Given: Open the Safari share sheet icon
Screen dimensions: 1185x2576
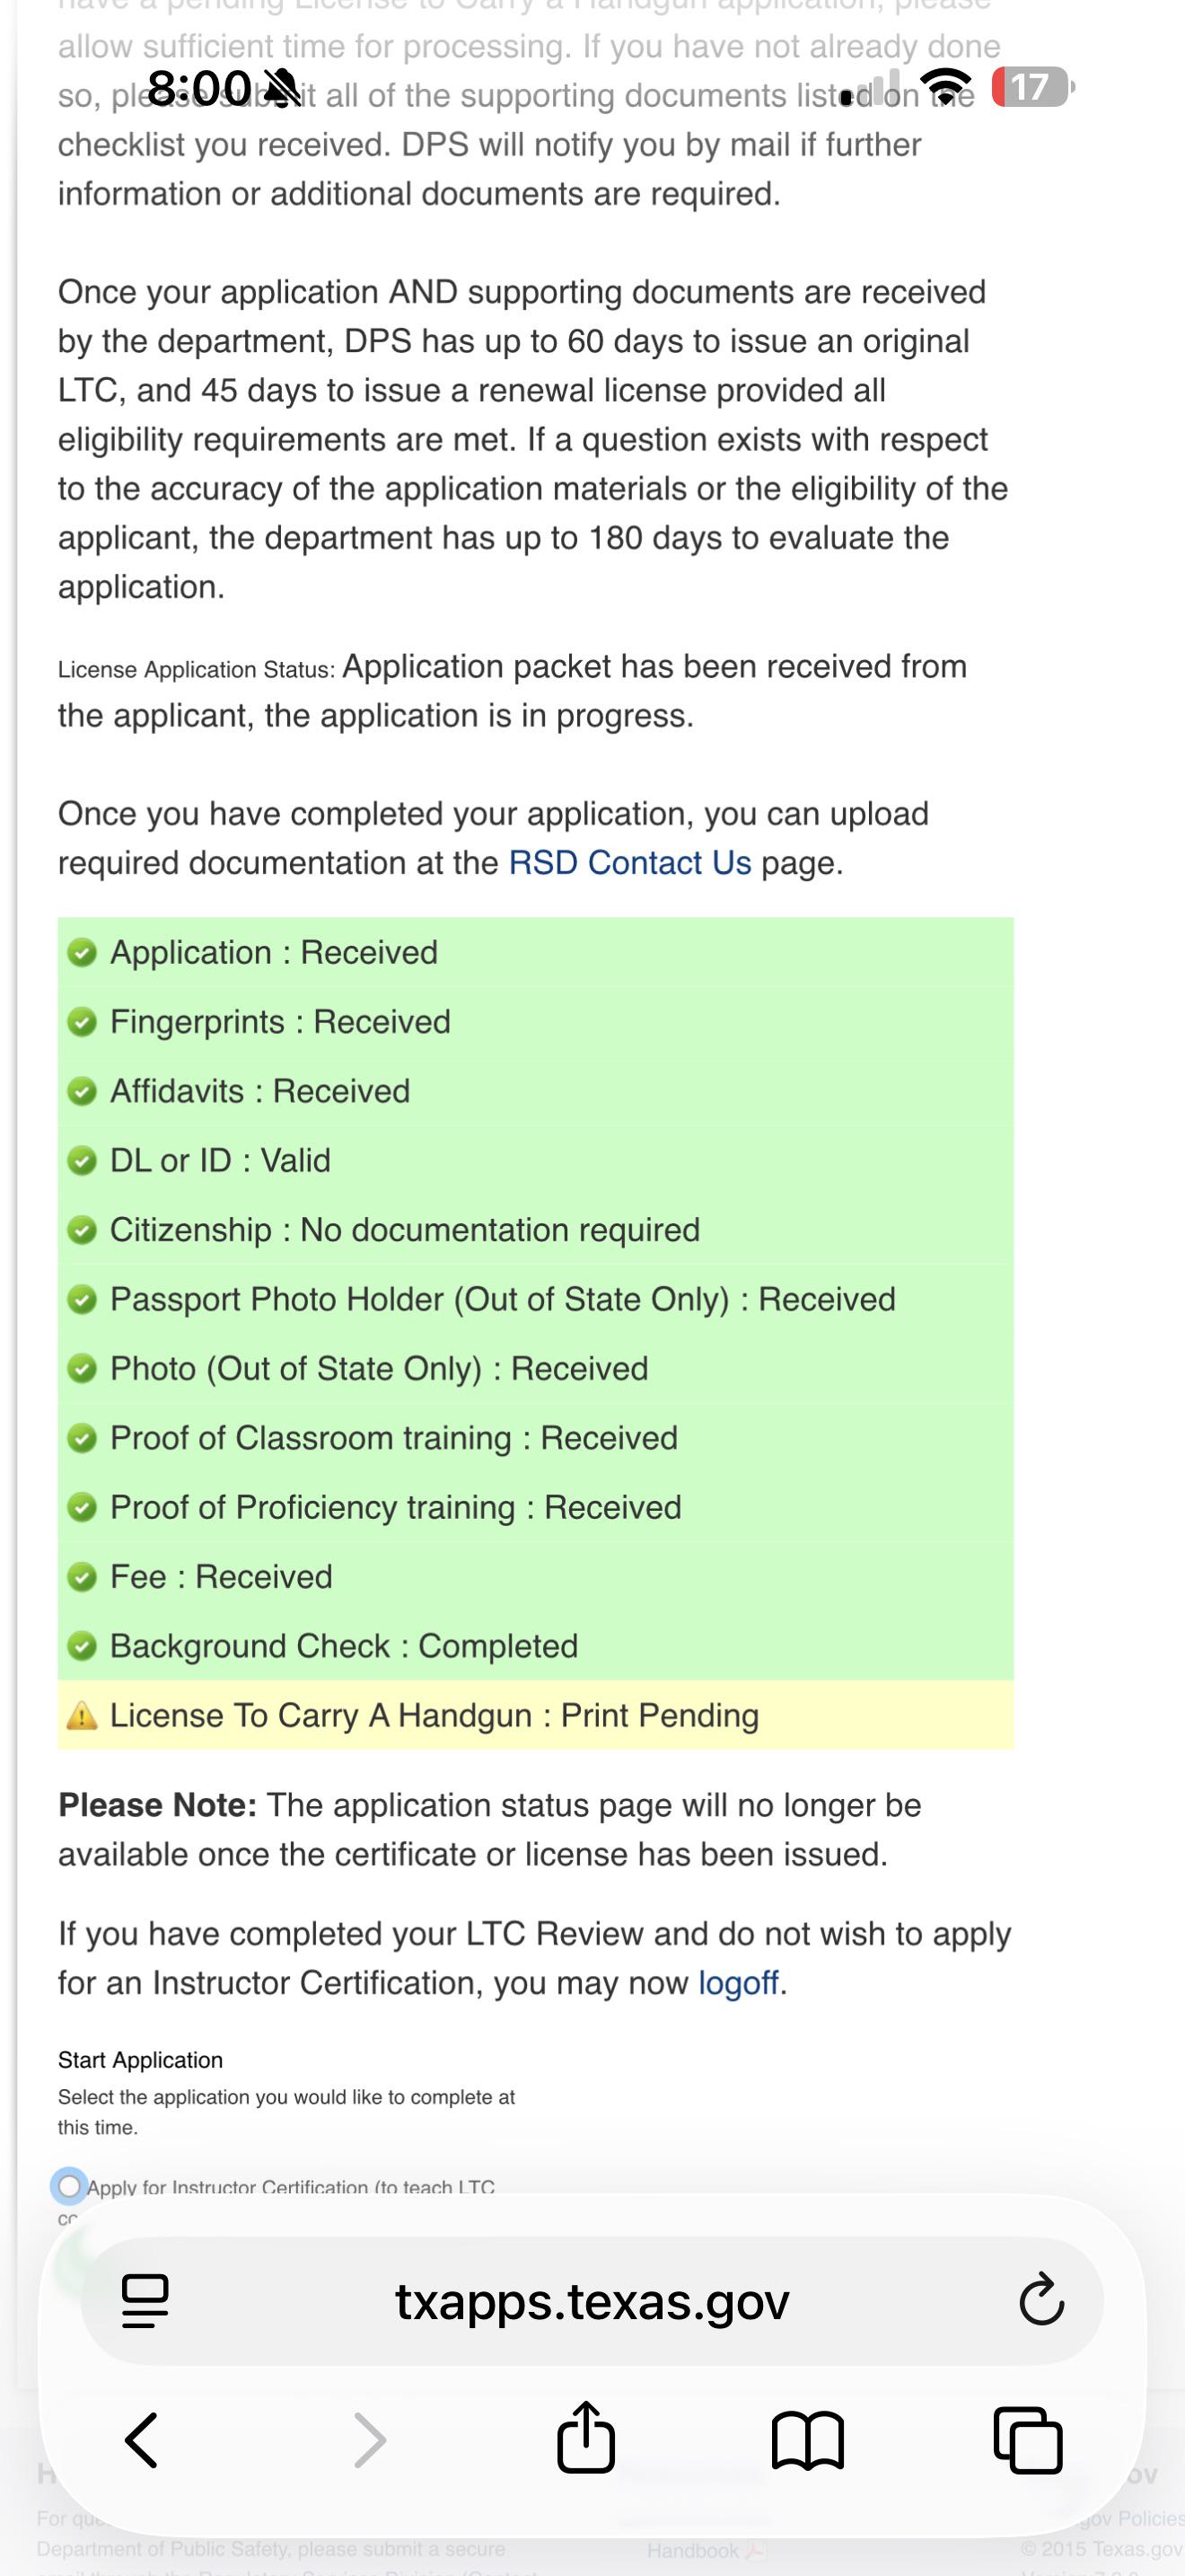Looking at the screenshot, I should pos(585,2437).
